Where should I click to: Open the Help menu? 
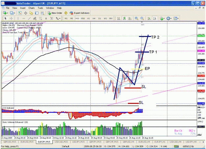coord(59,8)
